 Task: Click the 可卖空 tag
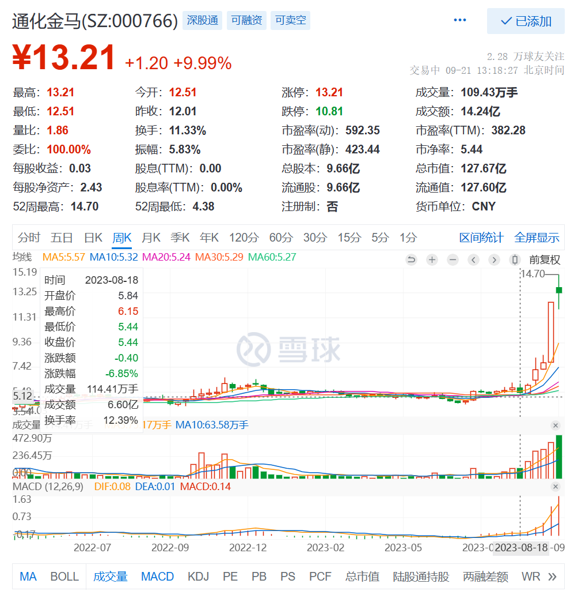click(x=291, y=20)
